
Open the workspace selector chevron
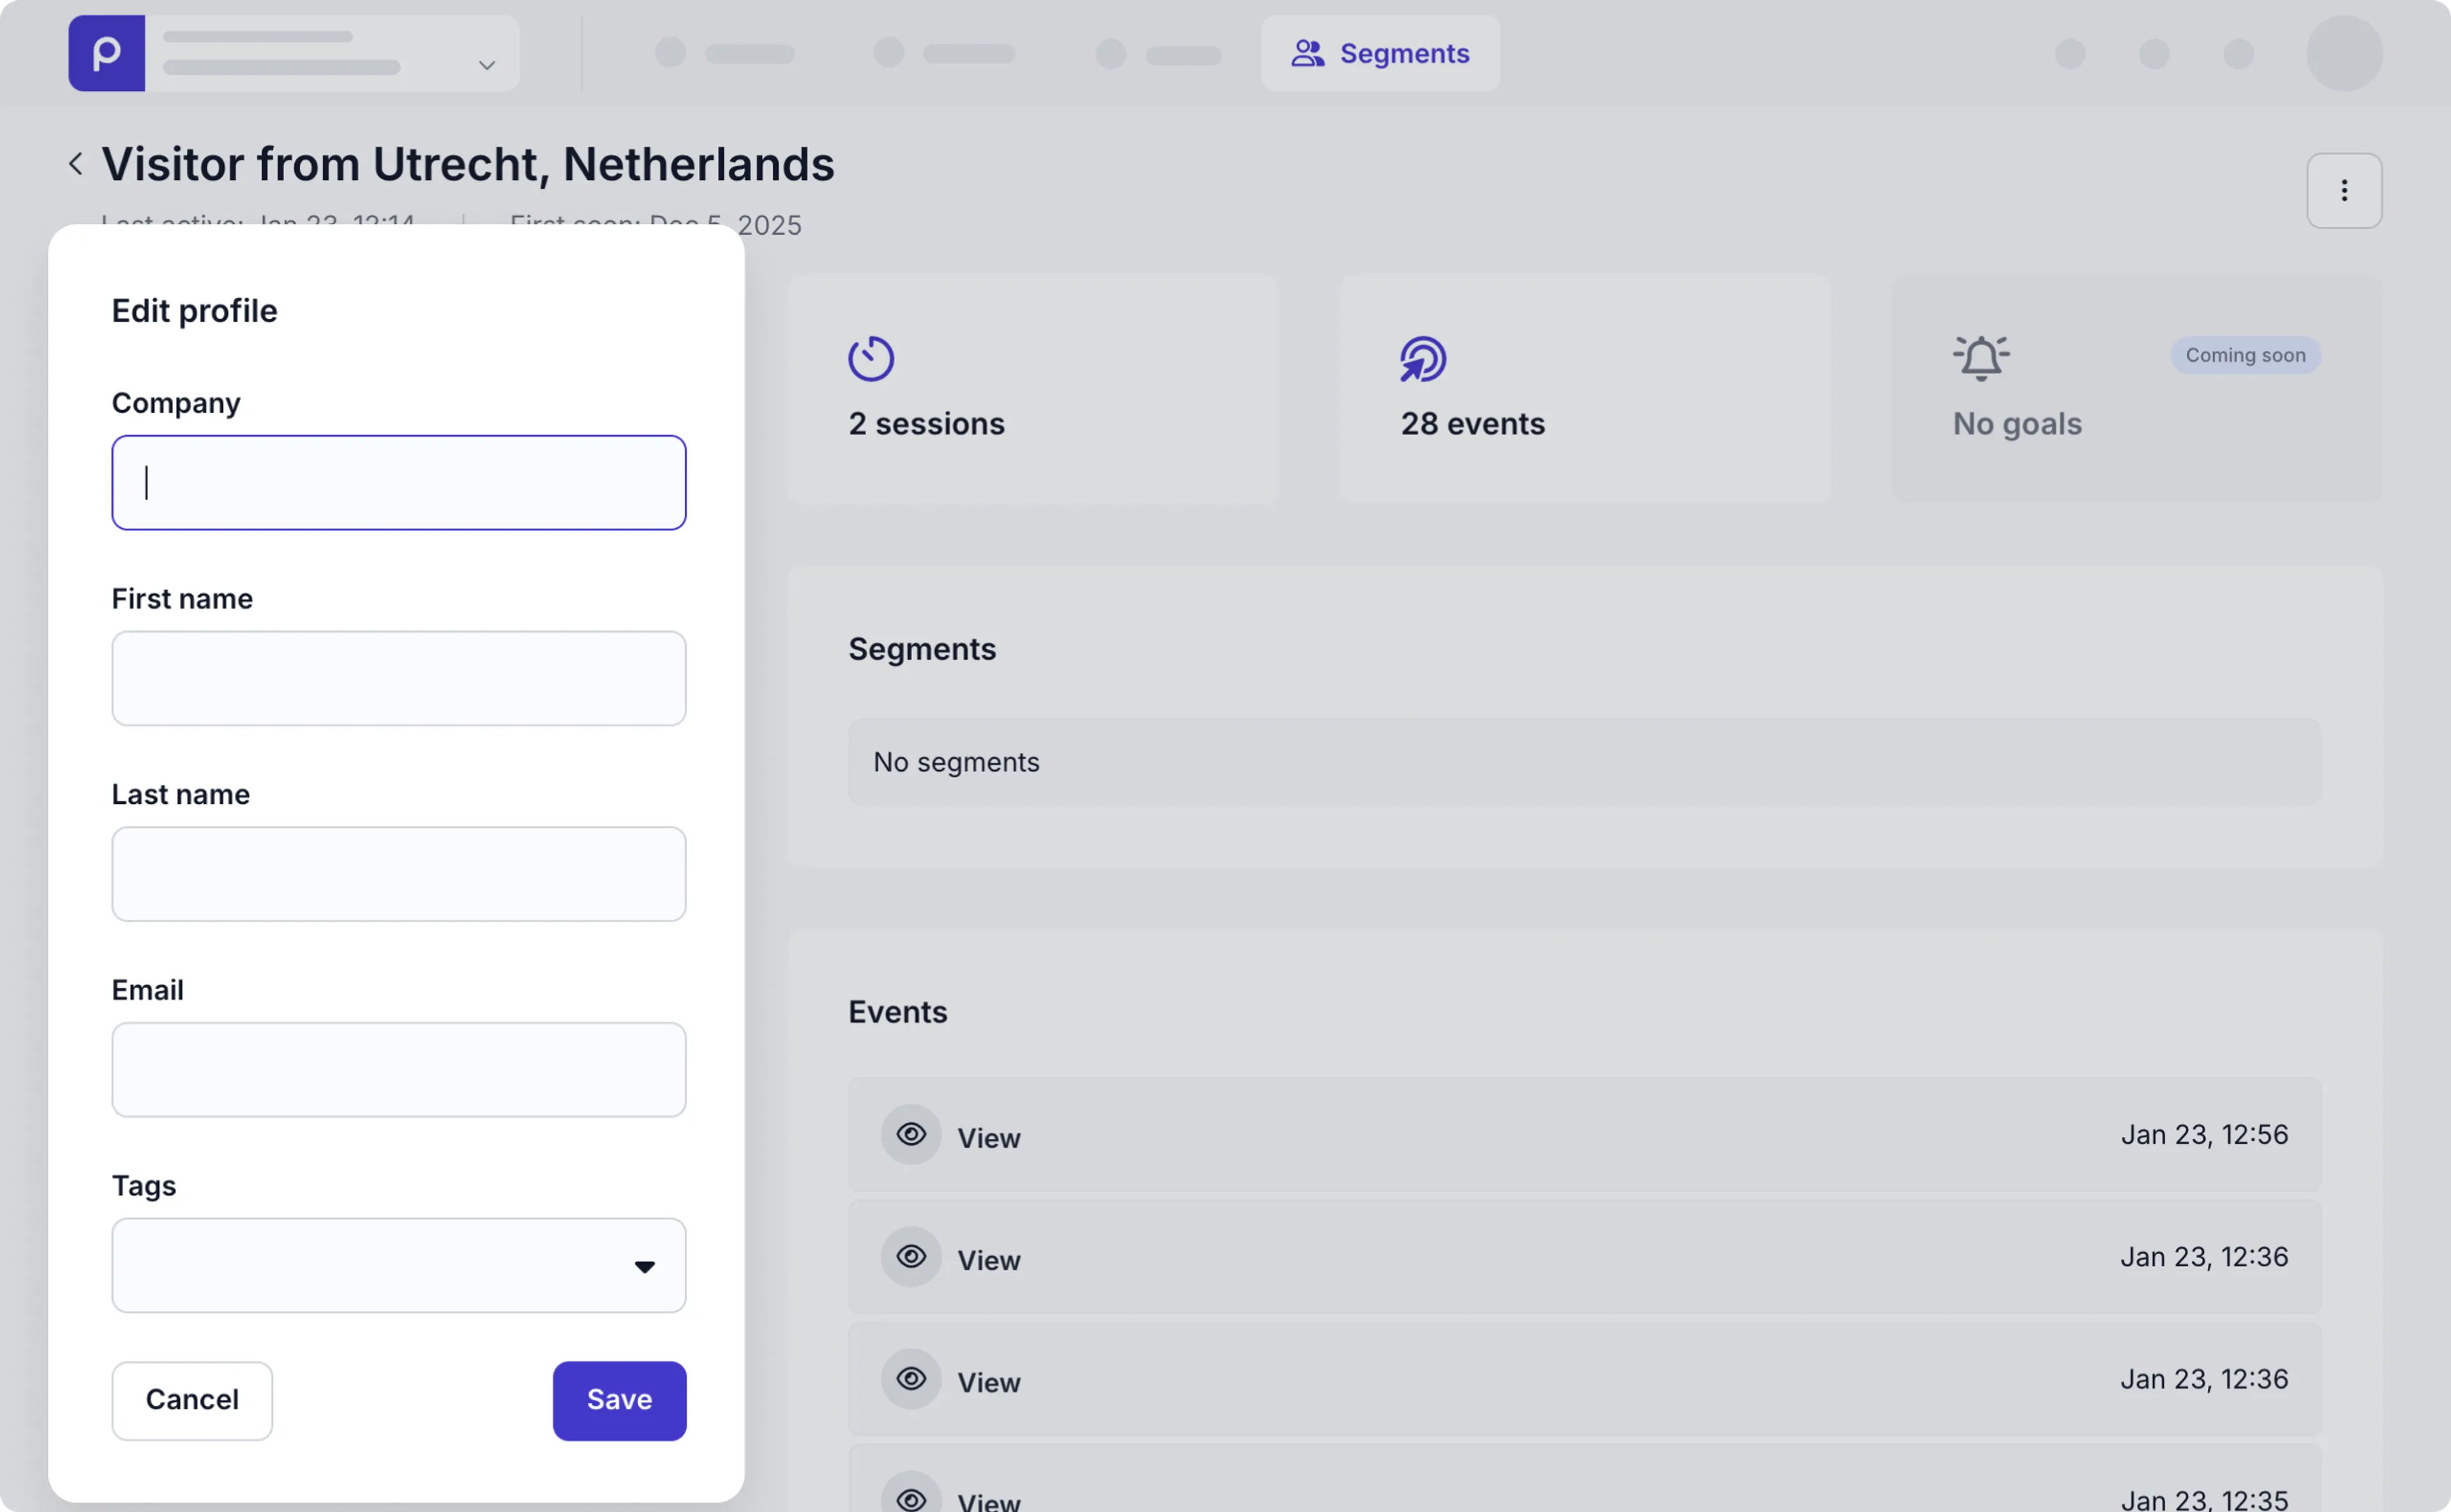click(486, 66)
